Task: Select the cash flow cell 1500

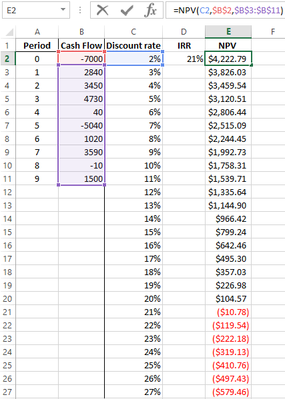Action: tap(81, 179)
